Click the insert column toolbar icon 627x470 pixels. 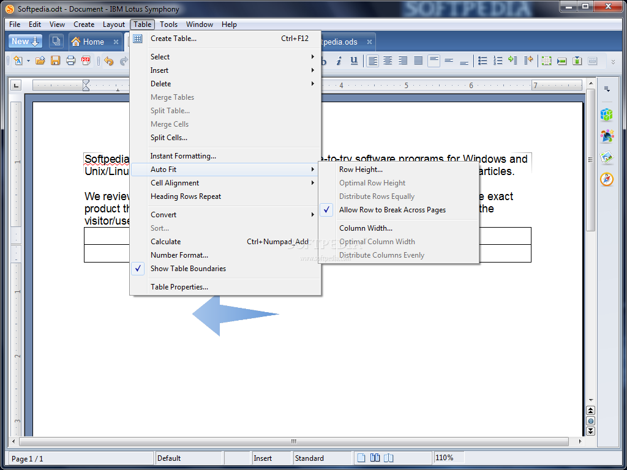[577, 61]
